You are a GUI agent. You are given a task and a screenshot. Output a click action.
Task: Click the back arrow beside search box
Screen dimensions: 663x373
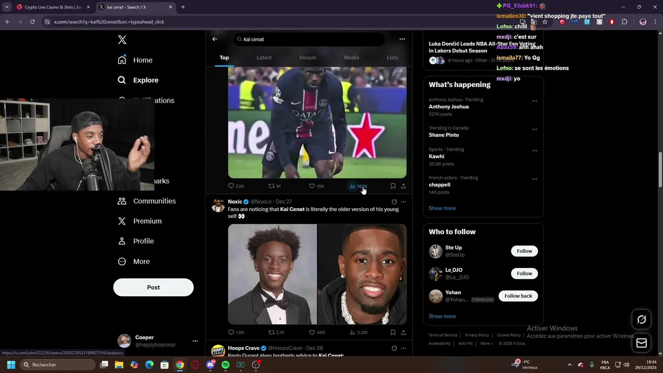[215, 39]
